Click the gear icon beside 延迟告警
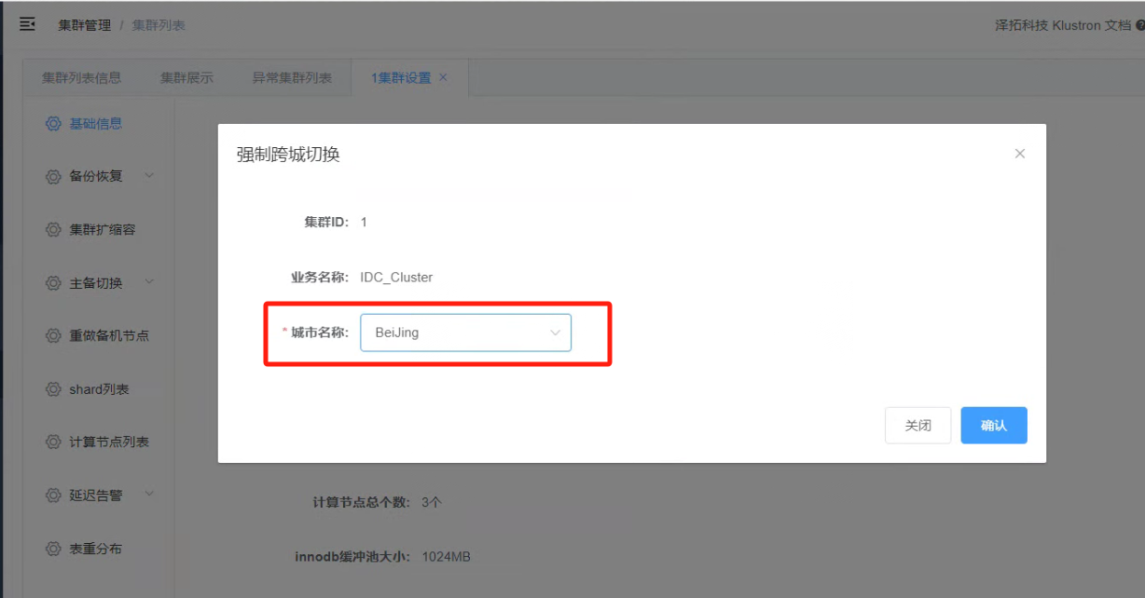 point(53,496)
